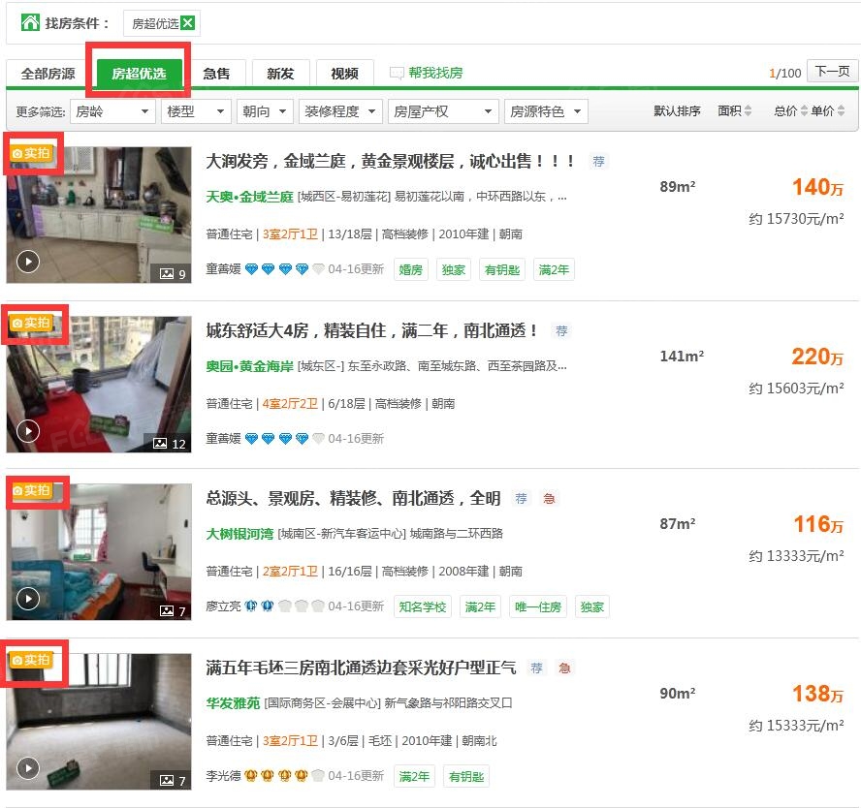Click the green house icon beside 找房条件
The image size is (861, 808).
click(x=30, y=22)
